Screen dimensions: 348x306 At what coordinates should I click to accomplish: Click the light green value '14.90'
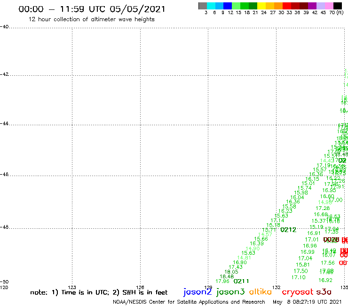coord(253,249)
